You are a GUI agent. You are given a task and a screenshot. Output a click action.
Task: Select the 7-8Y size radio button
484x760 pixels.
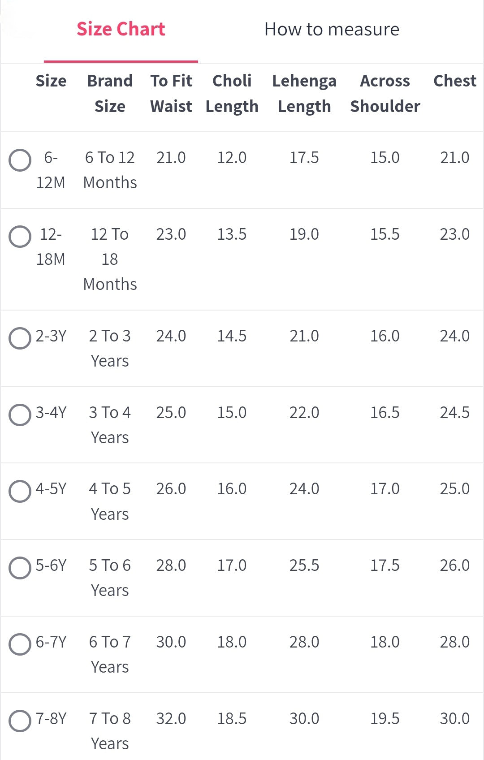pyautogui.click(x=20, y=721)
